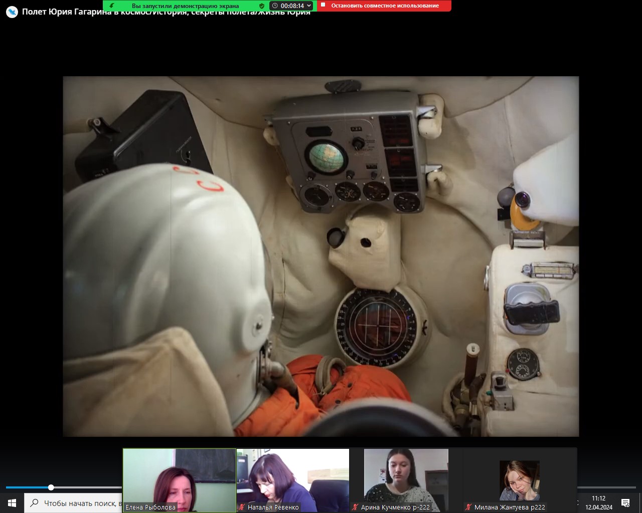Click the green bar's left arrow icon
642x513 pixels.
pyautogui.click(x=112, y=6)
